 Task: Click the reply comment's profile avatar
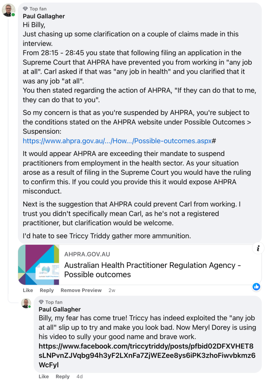26,303
